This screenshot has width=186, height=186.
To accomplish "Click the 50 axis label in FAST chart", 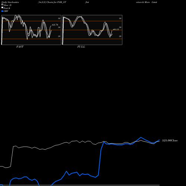I will pos(59,27).
